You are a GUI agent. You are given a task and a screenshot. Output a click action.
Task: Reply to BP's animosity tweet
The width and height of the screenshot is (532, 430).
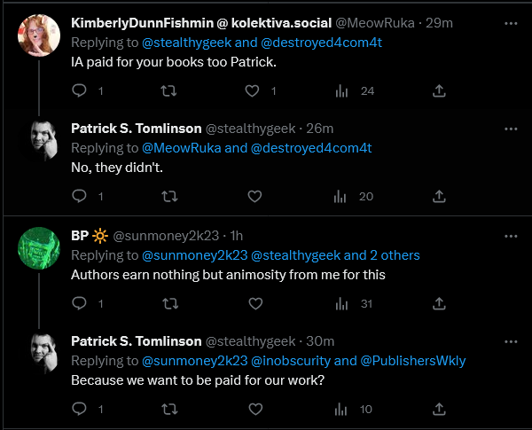[80, 303]
